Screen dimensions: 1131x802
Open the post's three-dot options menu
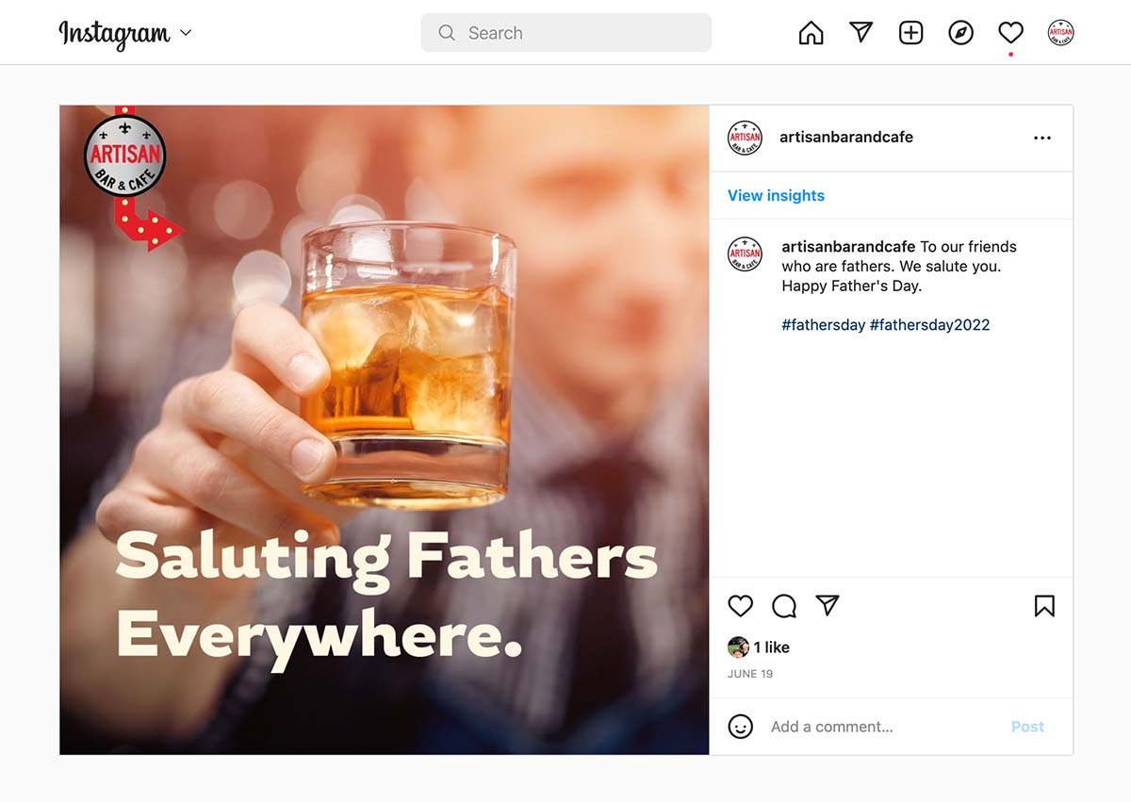point(1041,138)
